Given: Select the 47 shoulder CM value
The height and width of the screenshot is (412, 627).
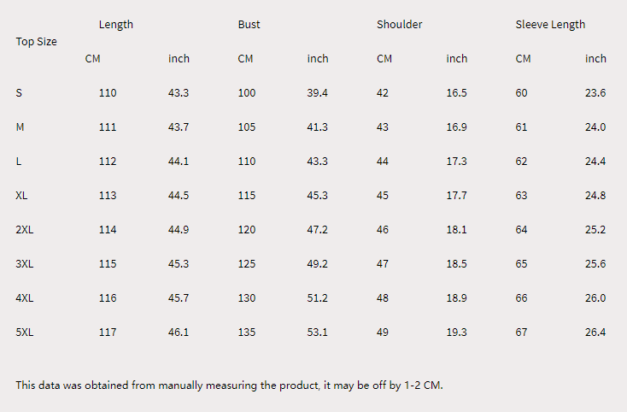Looking at the screenshot, I should pyautogui.click(x=383, y=264).
